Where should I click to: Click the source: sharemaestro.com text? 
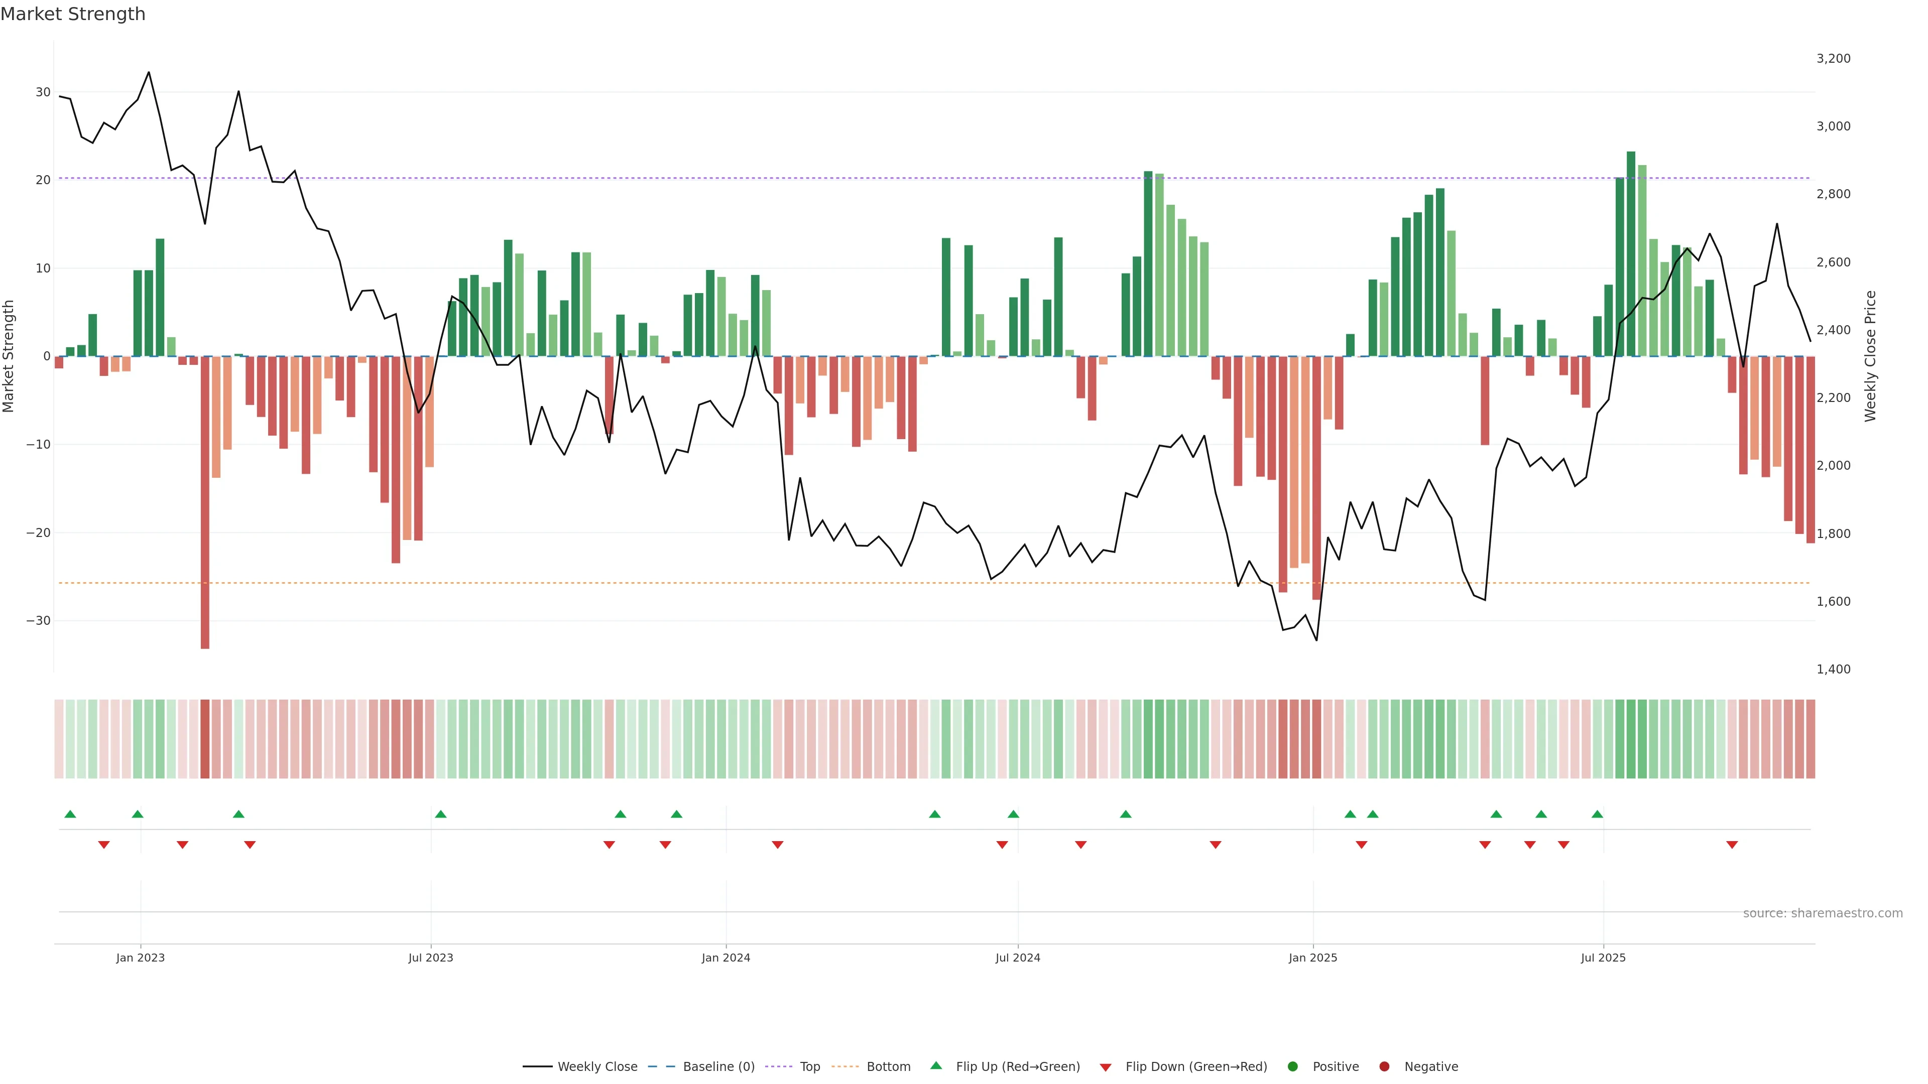coord(1823,913)
